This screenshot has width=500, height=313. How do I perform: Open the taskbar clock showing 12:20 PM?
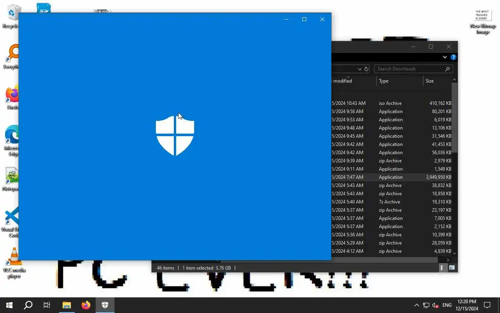[x=467, y=305]
